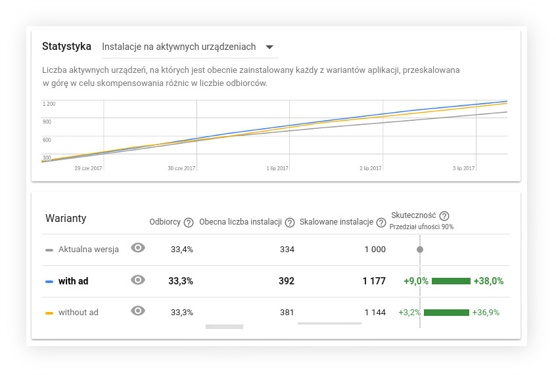Click help icon next to Skalowane instalacje
Image resolution: width=556 pixels, height=375 pixels.
[x=381, y=223]
